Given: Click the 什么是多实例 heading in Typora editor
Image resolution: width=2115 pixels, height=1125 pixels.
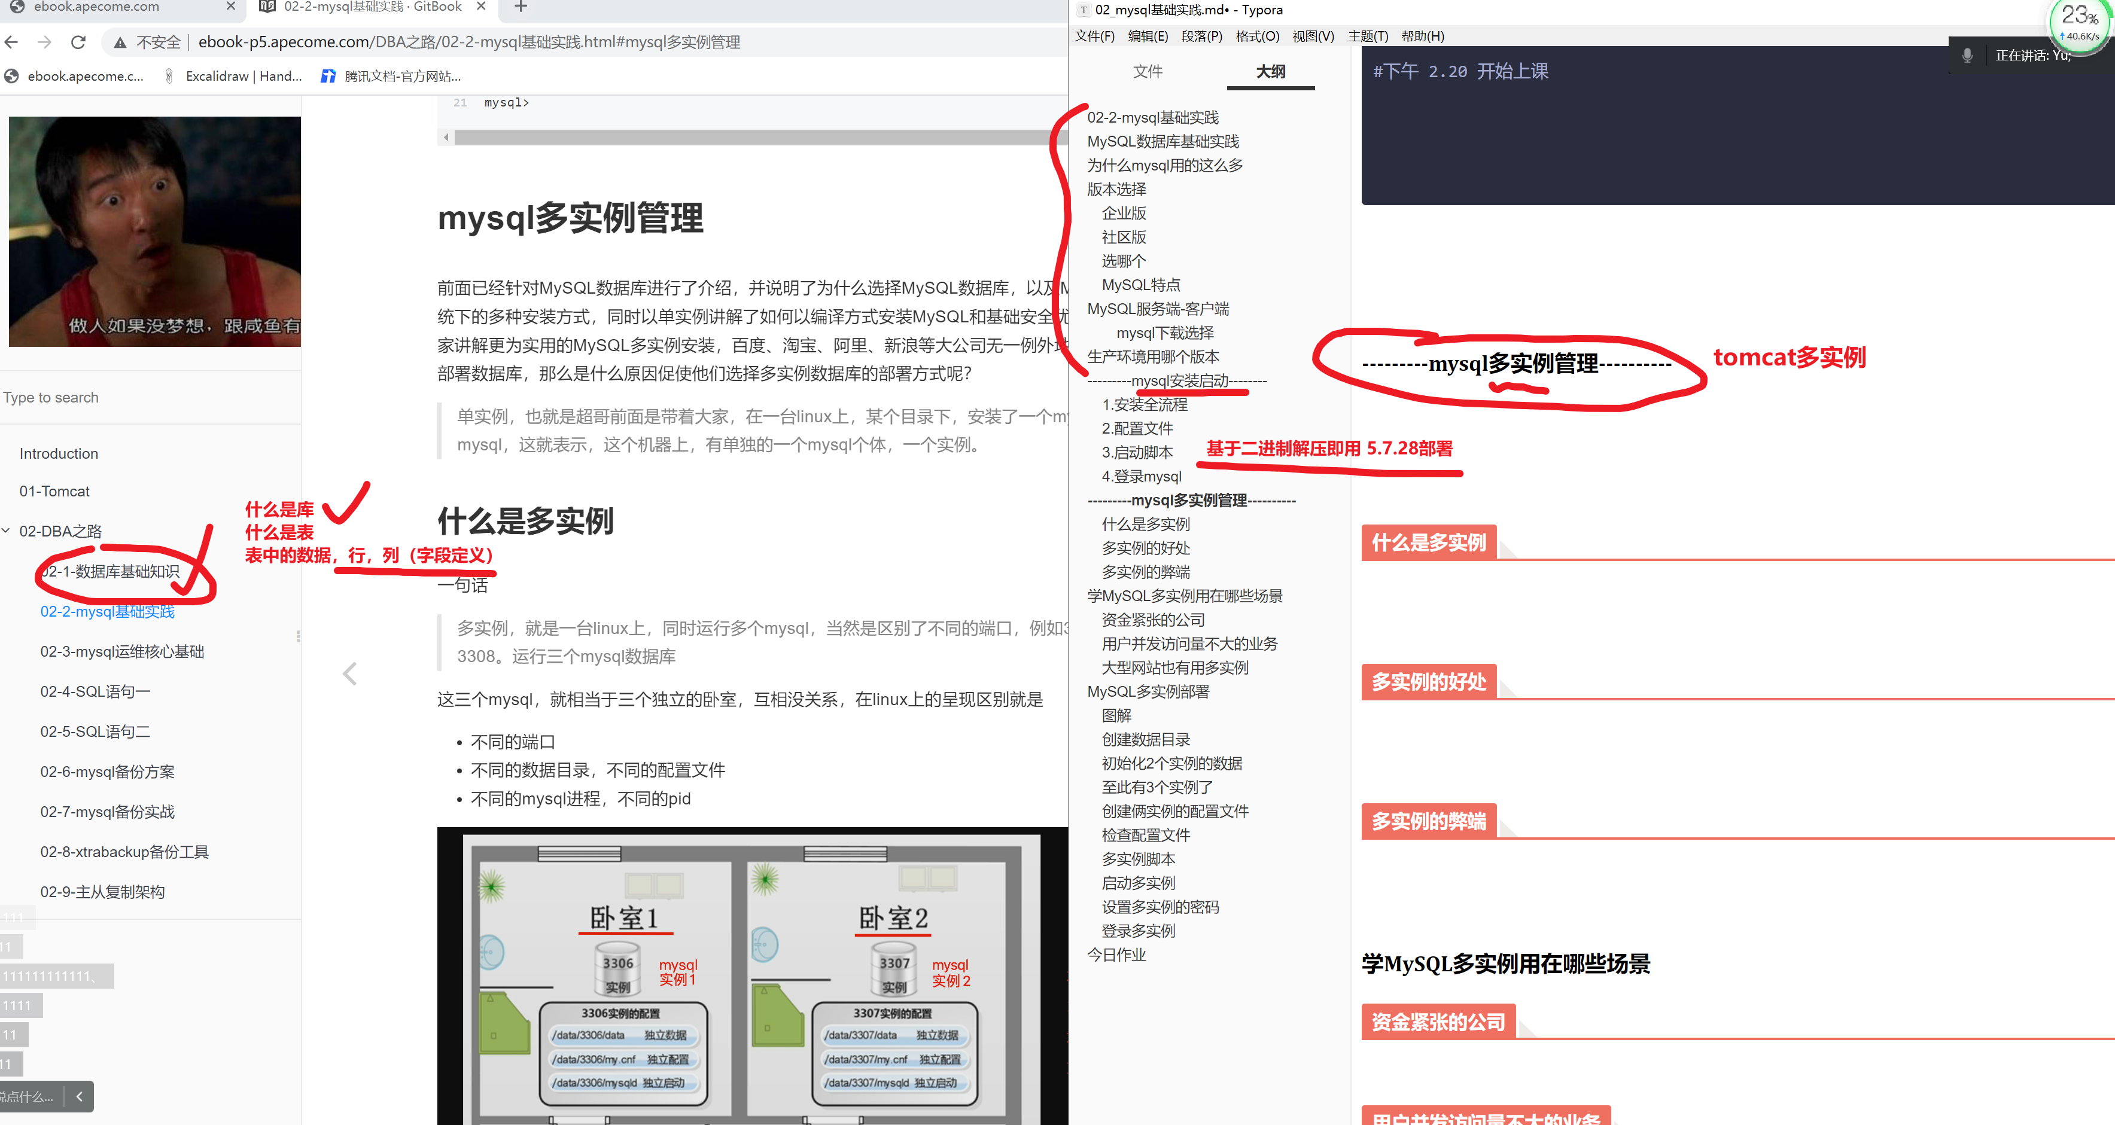Looking at the screenshot, I should (x=1429, y=543).
